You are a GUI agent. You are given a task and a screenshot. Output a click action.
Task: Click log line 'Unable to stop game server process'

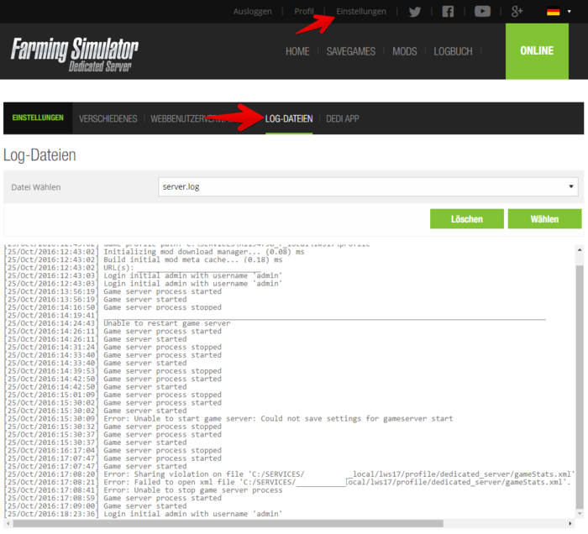[x=193, y=490]
